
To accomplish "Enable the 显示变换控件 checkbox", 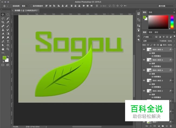I will 31,6.
